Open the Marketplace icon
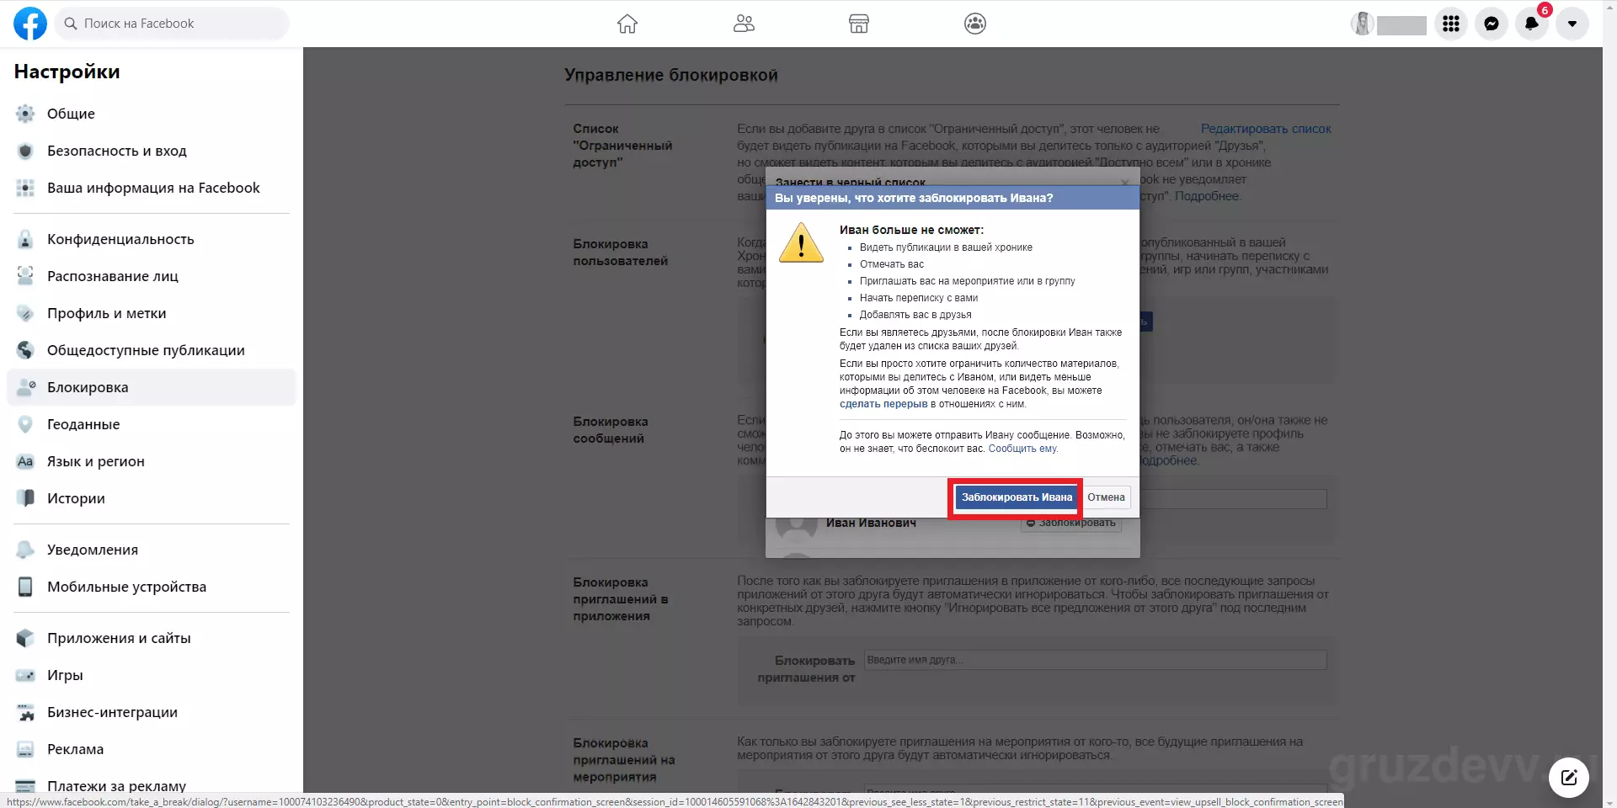Image resolution: width=1617 pixels, height=808 pixels. click(859, 24)
